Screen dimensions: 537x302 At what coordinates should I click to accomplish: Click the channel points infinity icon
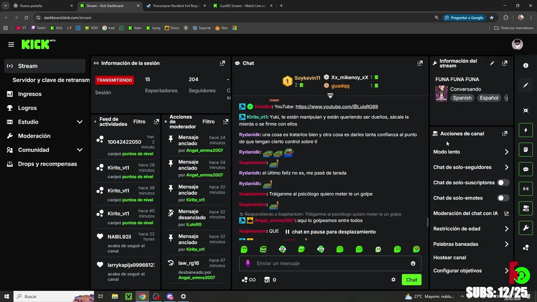[x=249, y=280]
